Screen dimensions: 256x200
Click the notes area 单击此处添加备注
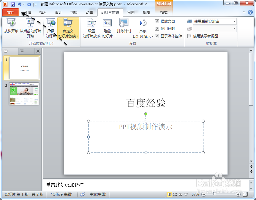[x=65, y=185]
